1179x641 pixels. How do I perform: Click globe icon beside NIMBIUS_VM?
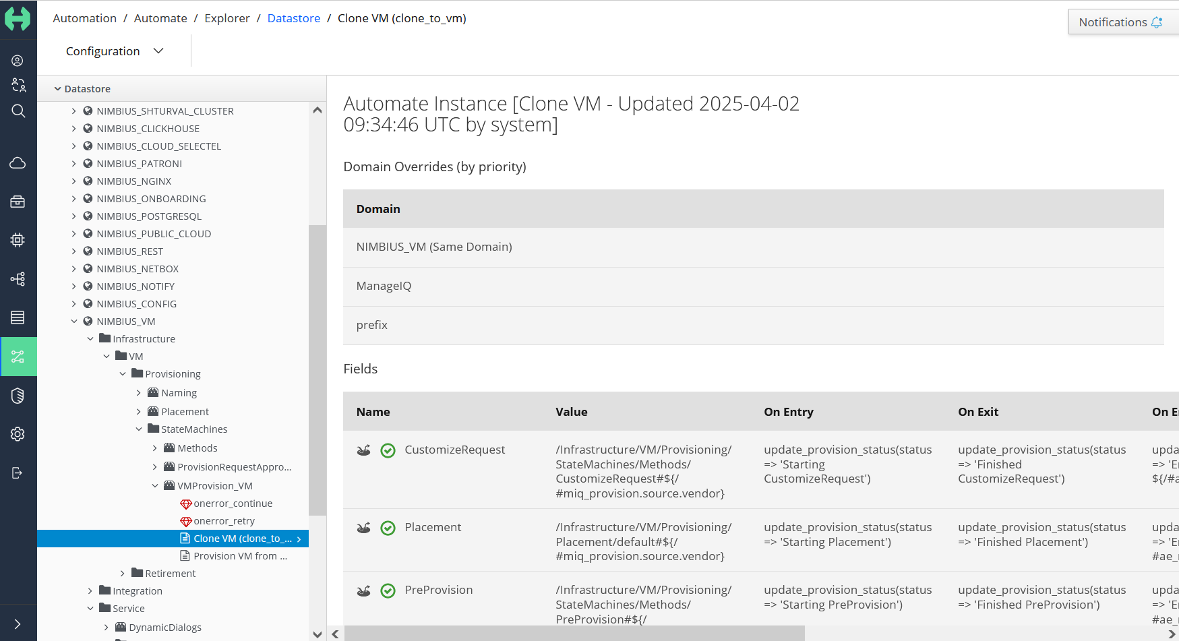click(88, 321)
